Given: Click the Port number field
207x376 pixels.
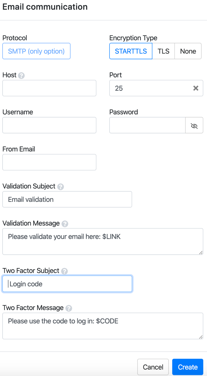Looking at the screenshot, I should point(150,88).
